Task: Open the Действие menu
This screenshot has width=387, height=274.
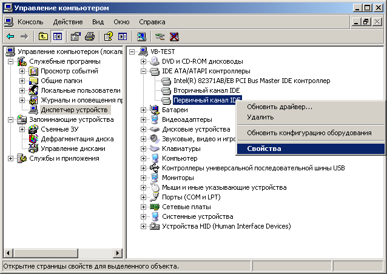Action: pos(67,22)
